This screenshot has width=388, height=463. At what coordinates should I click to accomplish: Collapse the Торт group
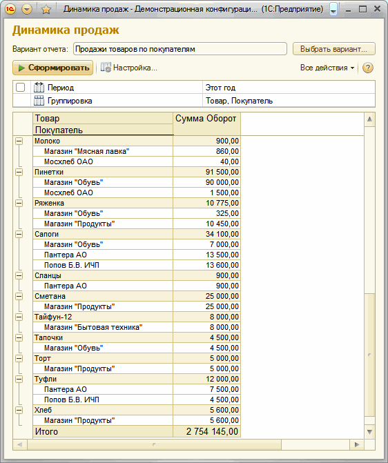pos(19,358)
